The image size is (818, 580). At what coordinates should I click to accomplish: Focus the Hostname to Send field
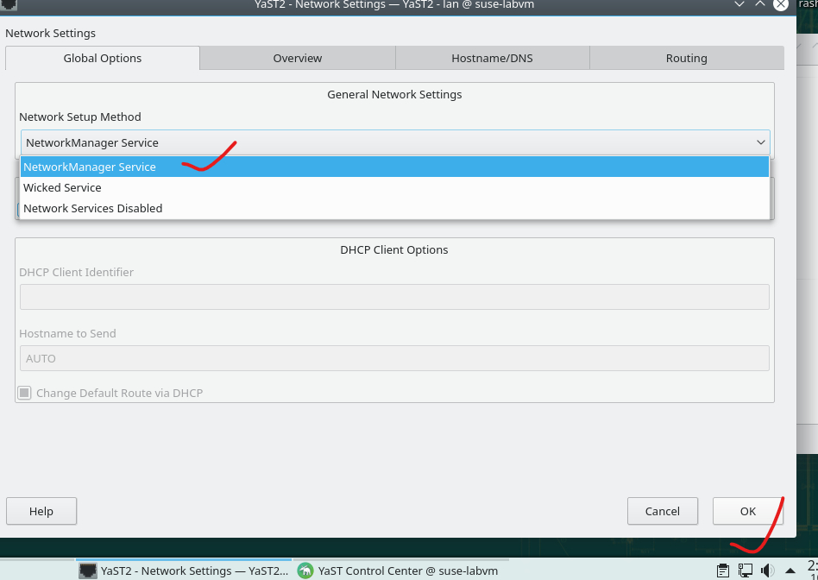(x=394, y=358)
